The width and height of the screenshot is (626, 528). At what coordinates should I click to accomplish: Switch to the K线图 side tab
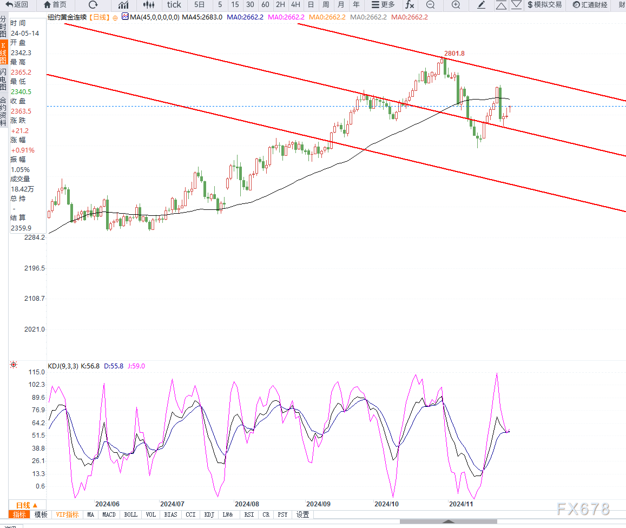click(4, 53)
